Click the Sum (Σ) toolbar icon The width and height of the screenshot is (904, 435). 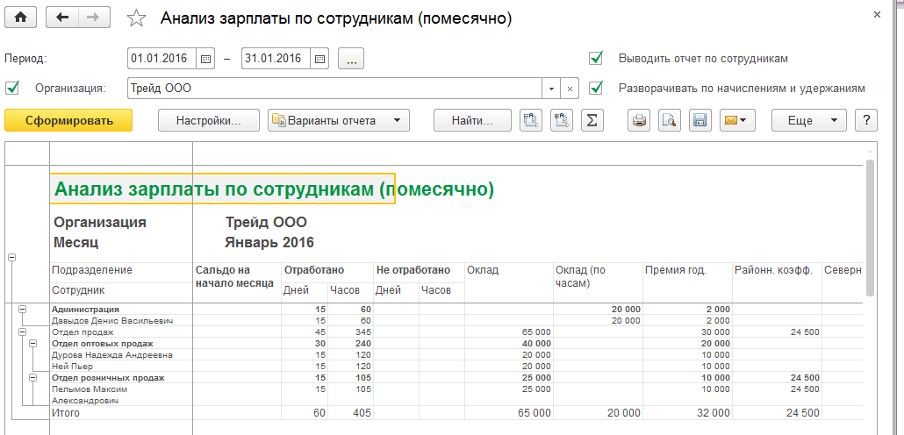(592, 120)
